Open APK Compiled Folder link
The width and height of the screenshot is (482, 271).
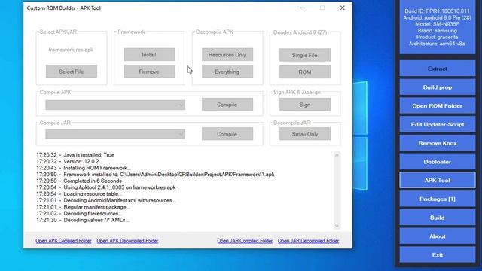(x=63, y=241)
